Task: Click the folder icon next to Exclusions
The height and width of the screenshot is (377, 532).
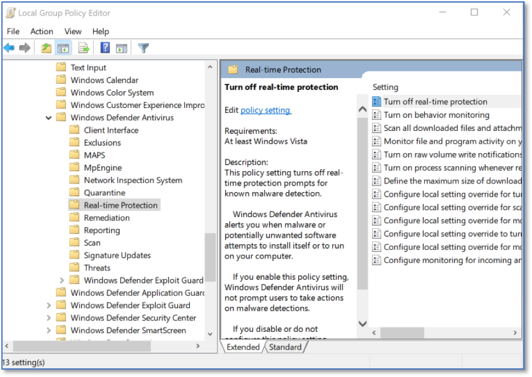Action: click(74, 142)
